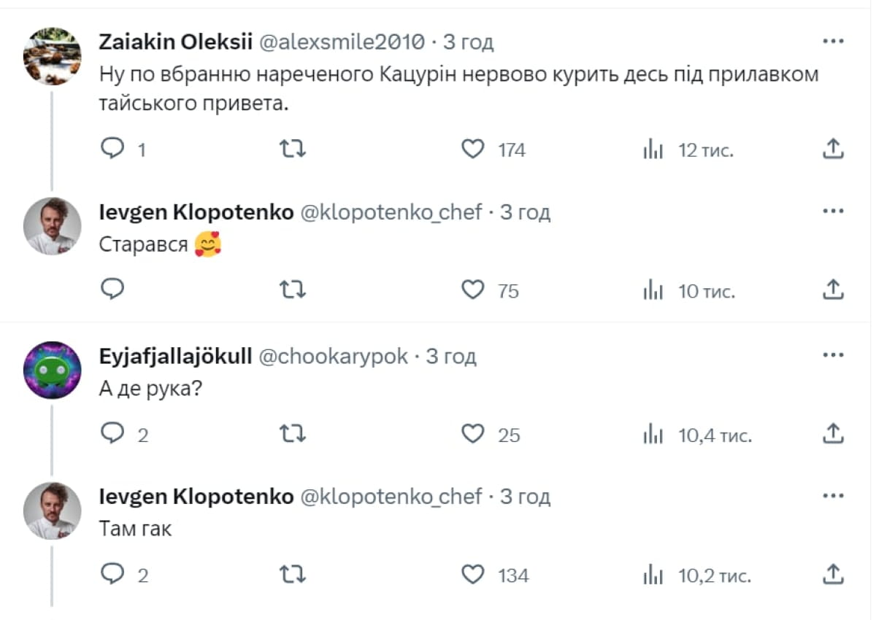Click Zaiakin Oleksii's avatar picture
The image size is (876, 620).
pos(52,56)
